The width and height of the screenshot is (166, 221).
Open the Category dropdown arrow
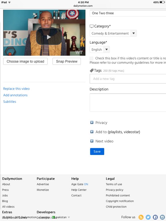(133, 33)
